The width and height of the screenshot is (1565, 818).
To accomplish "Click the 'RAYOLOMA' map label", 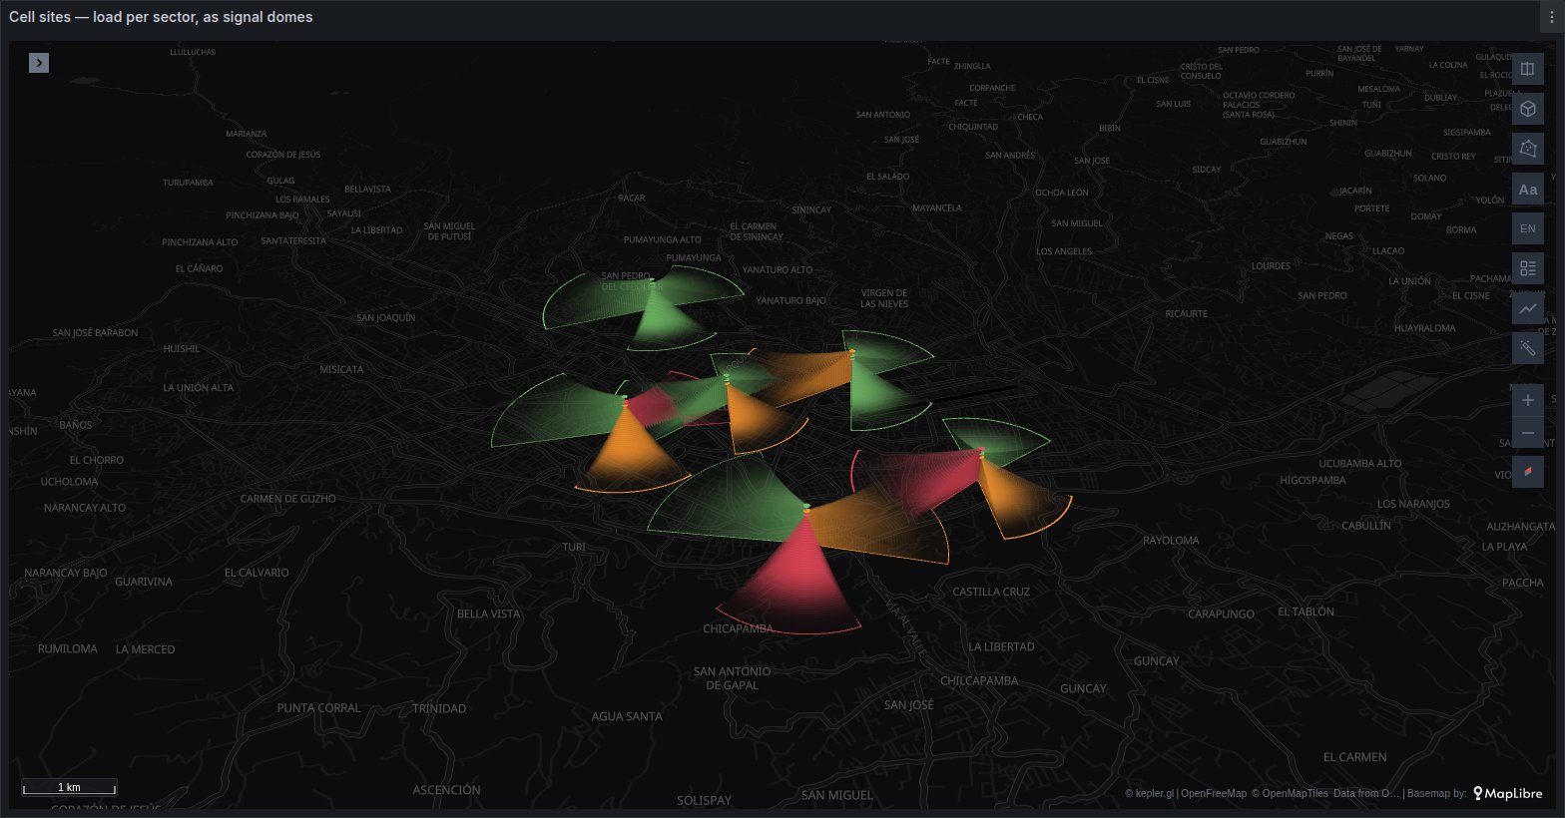I will tap(1171, 541).
